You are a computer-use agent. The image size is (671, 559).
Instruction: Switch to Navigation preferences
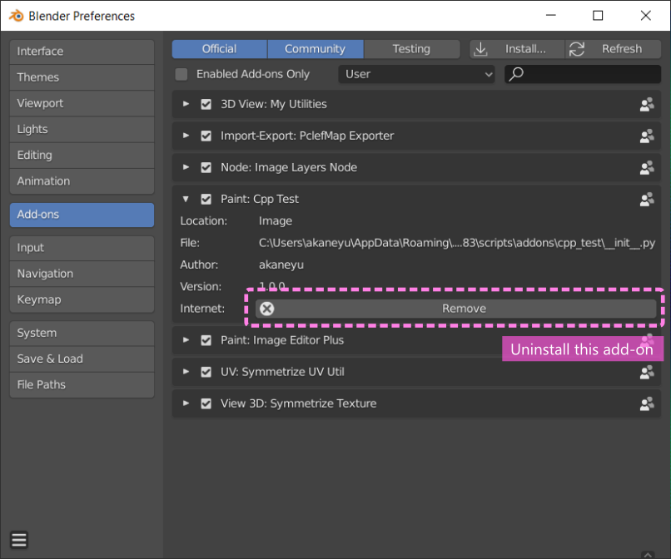click(82, 274)
